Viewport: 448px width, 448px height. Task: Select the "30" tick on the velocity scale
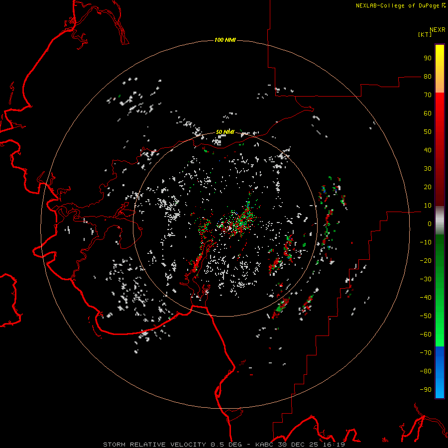428,169
